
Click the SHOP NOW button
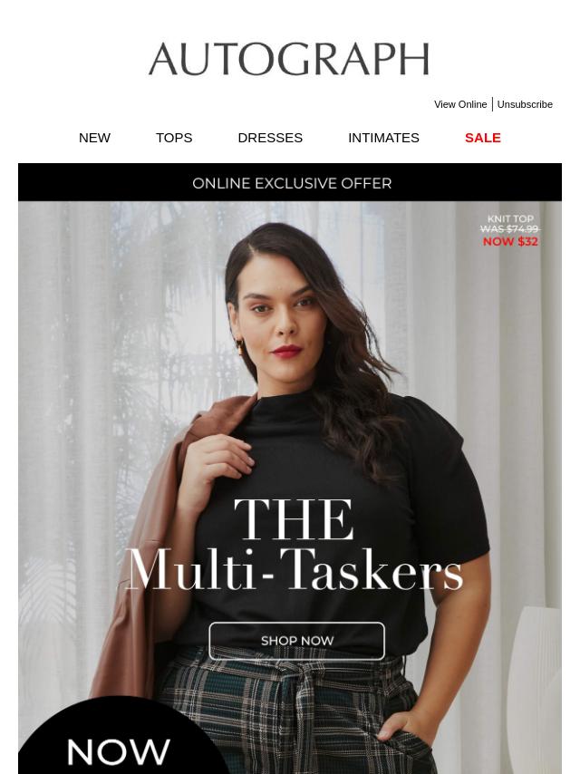click(296, 641)
